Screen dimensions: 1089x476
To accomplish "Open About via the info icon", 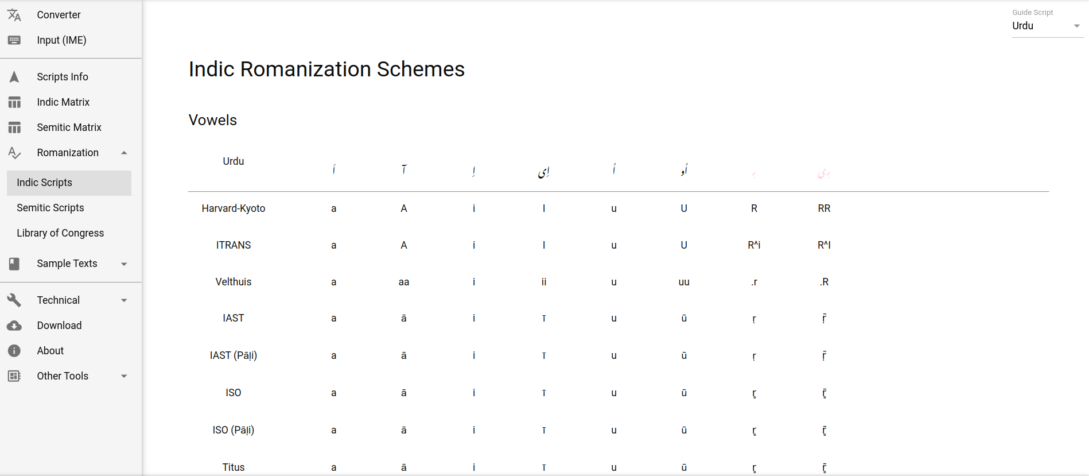I will tap(14, 350).
